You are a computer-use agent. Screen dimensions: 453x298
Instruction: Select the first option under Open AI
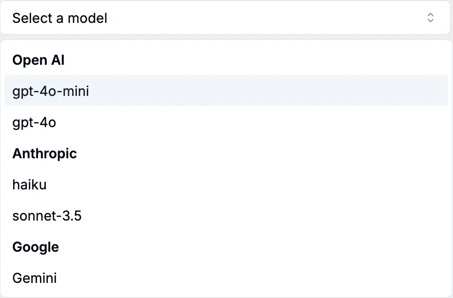(51, 91)
